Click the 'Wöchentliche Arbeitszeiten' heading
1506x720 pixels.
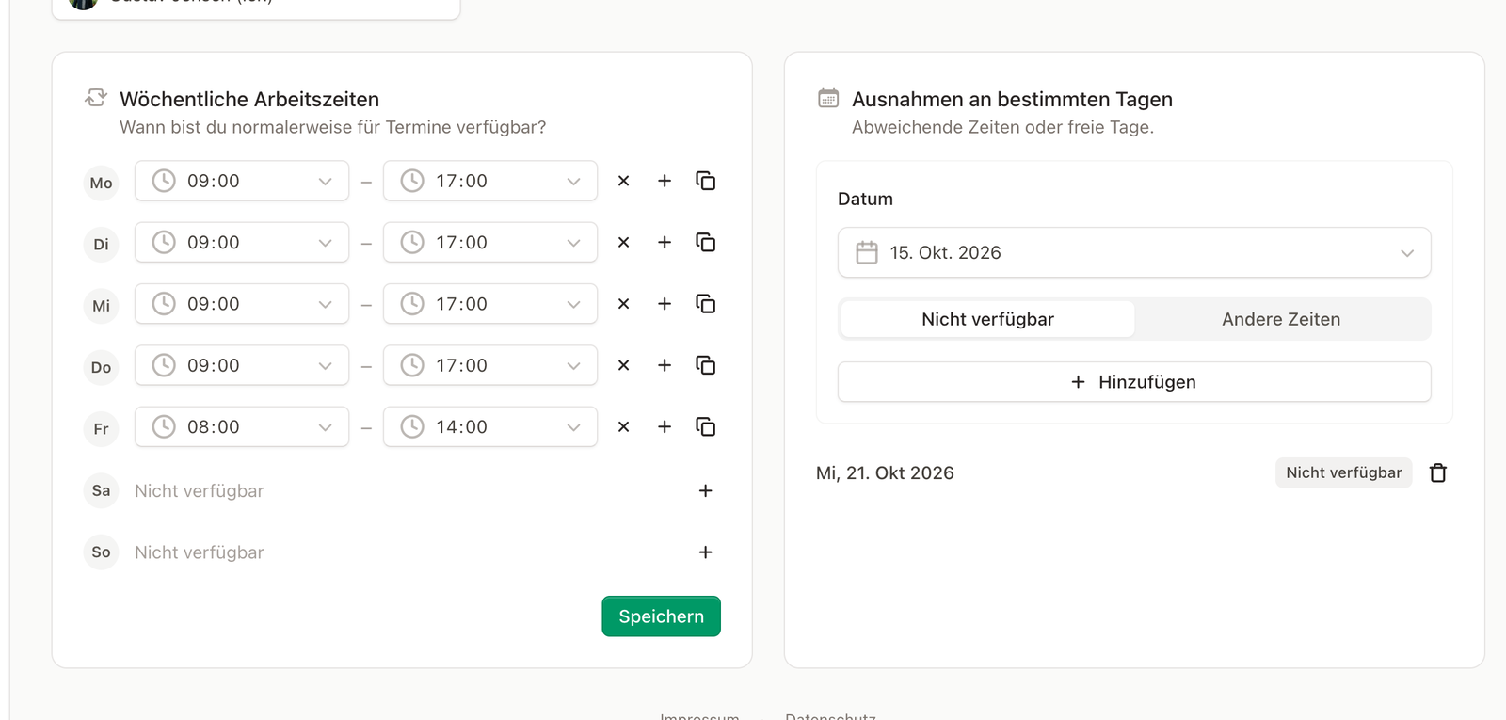pyautogui.click(x=249, y=100)
